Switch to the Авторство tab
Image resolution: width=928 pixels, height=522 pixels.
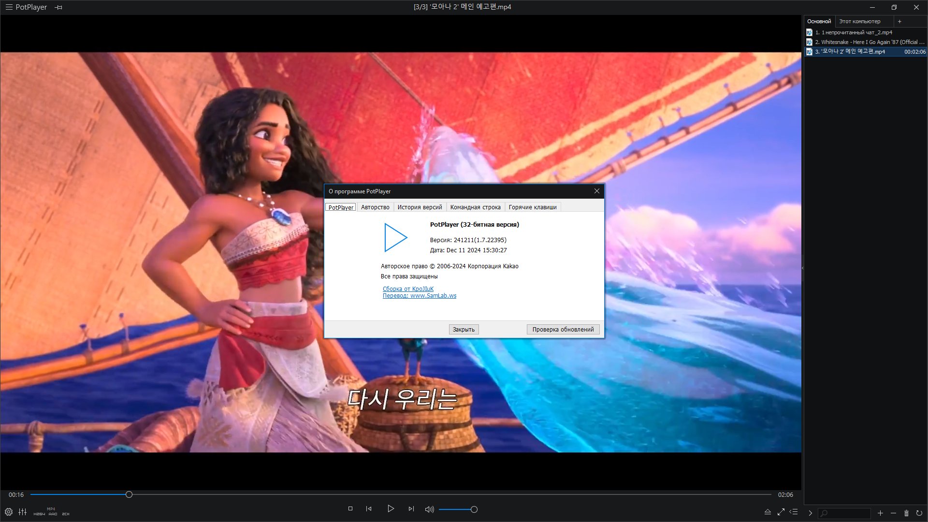pos(375,207)
